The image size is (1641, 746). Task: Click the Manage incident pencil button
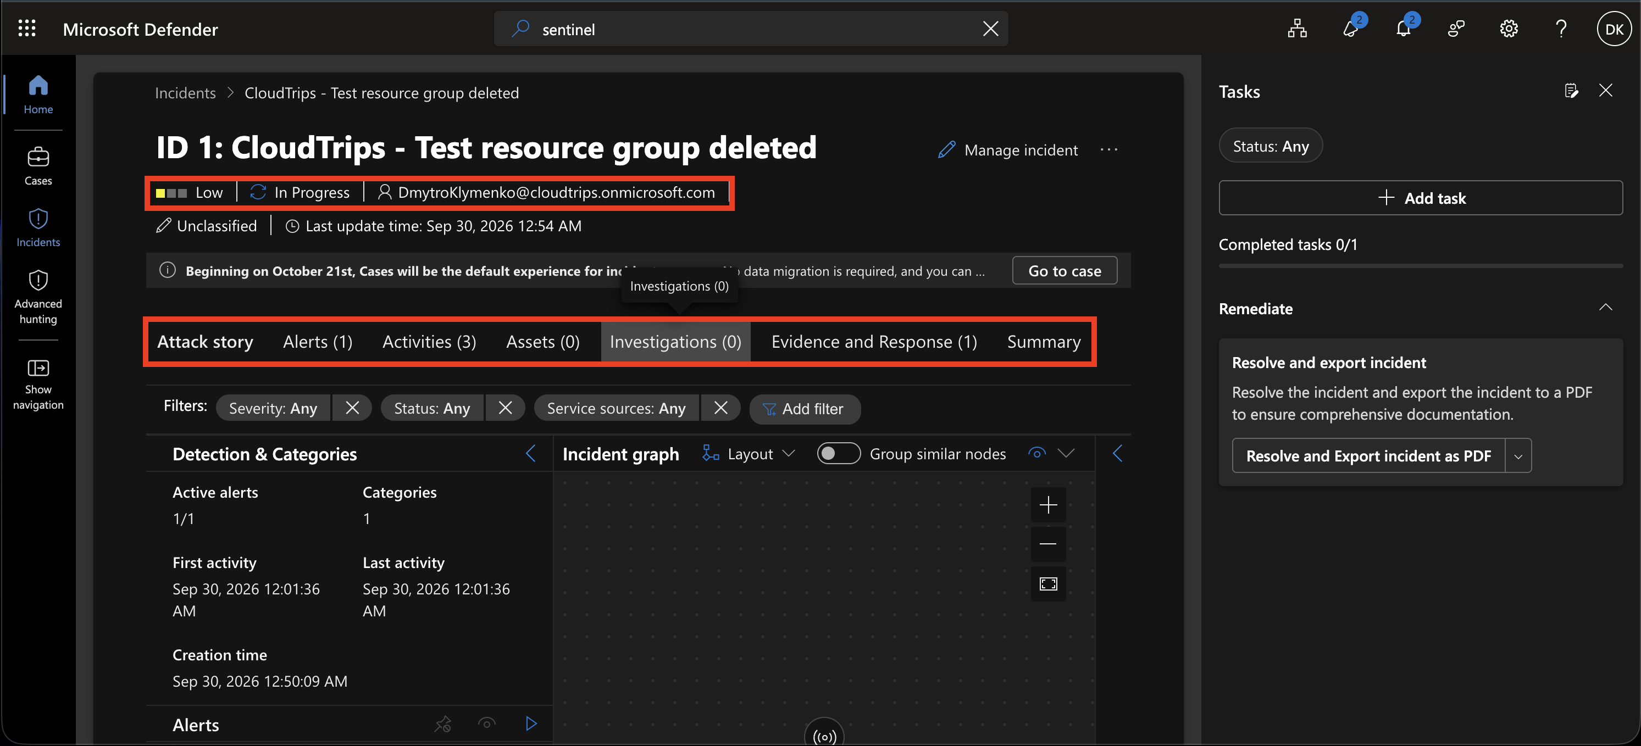1008,150
